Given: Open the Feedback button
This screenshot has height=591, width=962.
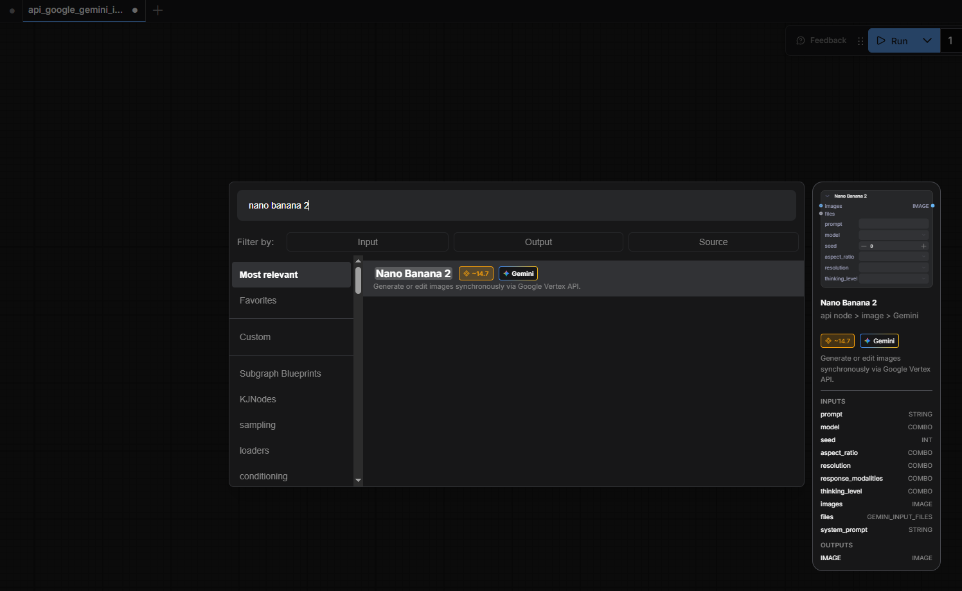Looking at the screenshot, I should [x=821, y=40].
